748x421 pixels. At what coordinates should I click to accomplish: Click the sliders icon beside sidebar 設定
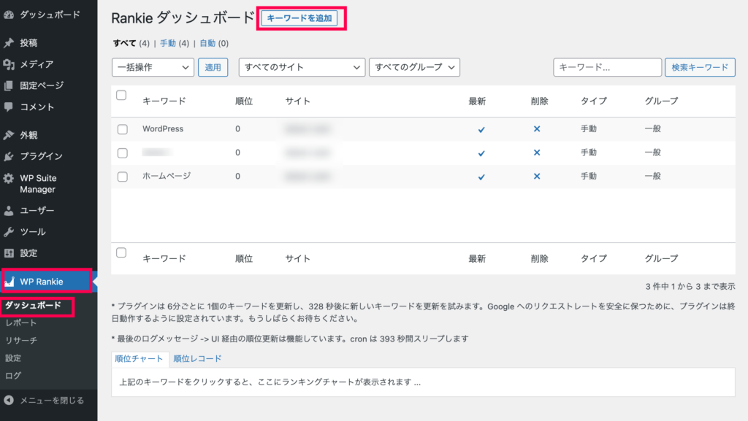click(9, 253)
